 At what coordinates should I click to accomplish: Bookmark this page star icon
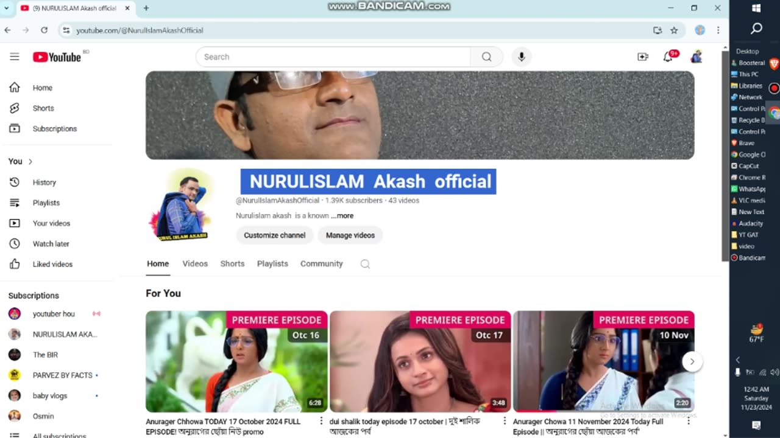pyautogui.click(x=674, y=30)
